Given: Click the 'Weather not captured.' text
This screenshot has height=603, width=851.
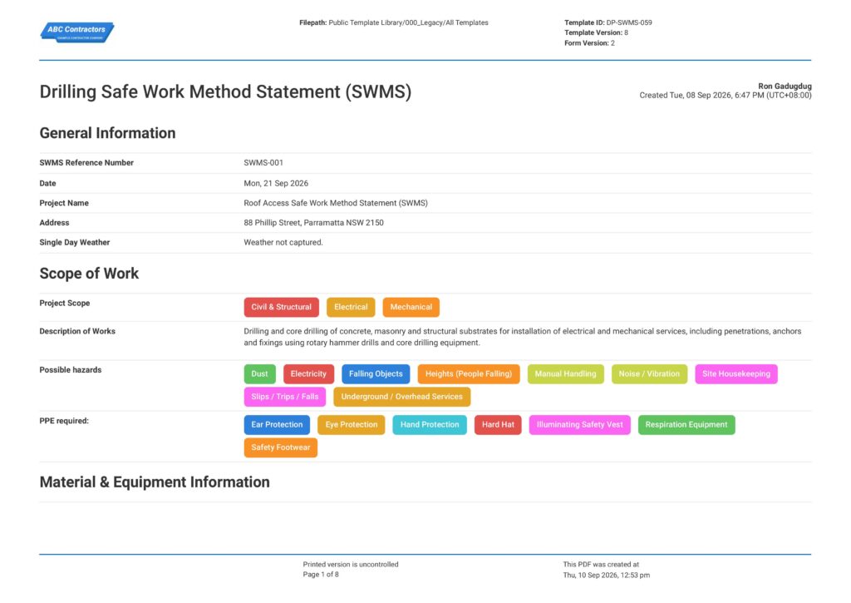Looking at the screenshot, I should pyautogui.click(x=283, y=242).
